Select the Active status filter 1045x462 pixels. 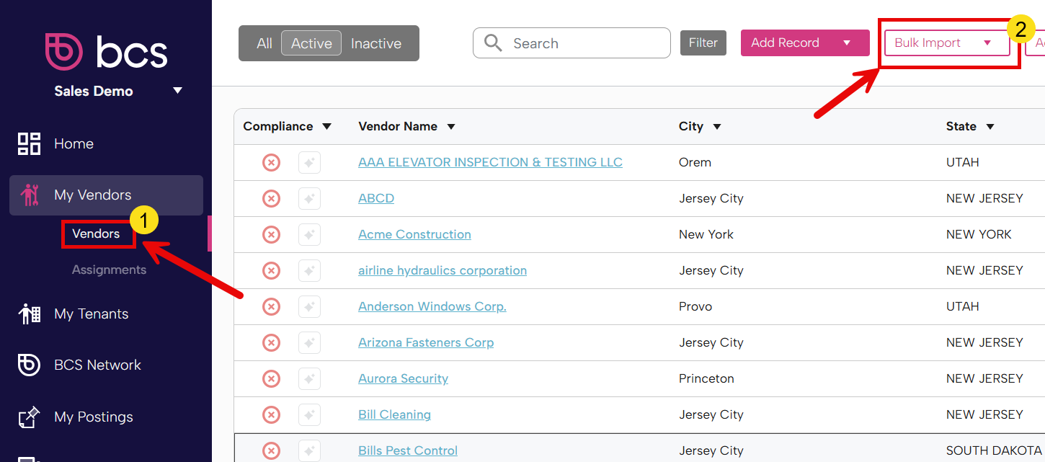(311, 43)
